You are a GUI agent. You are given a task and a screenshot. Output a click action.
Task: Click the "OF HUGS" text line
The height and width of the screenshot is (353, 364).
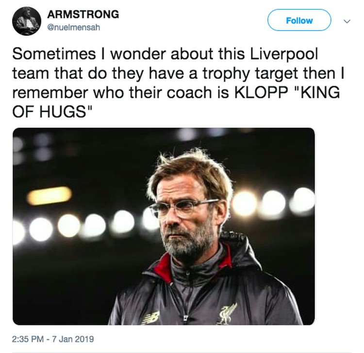click(52, 111)
